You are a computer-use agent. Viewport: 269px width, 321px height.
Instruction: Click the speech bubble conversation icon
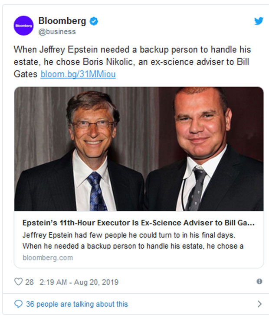[x=18, y=304]
